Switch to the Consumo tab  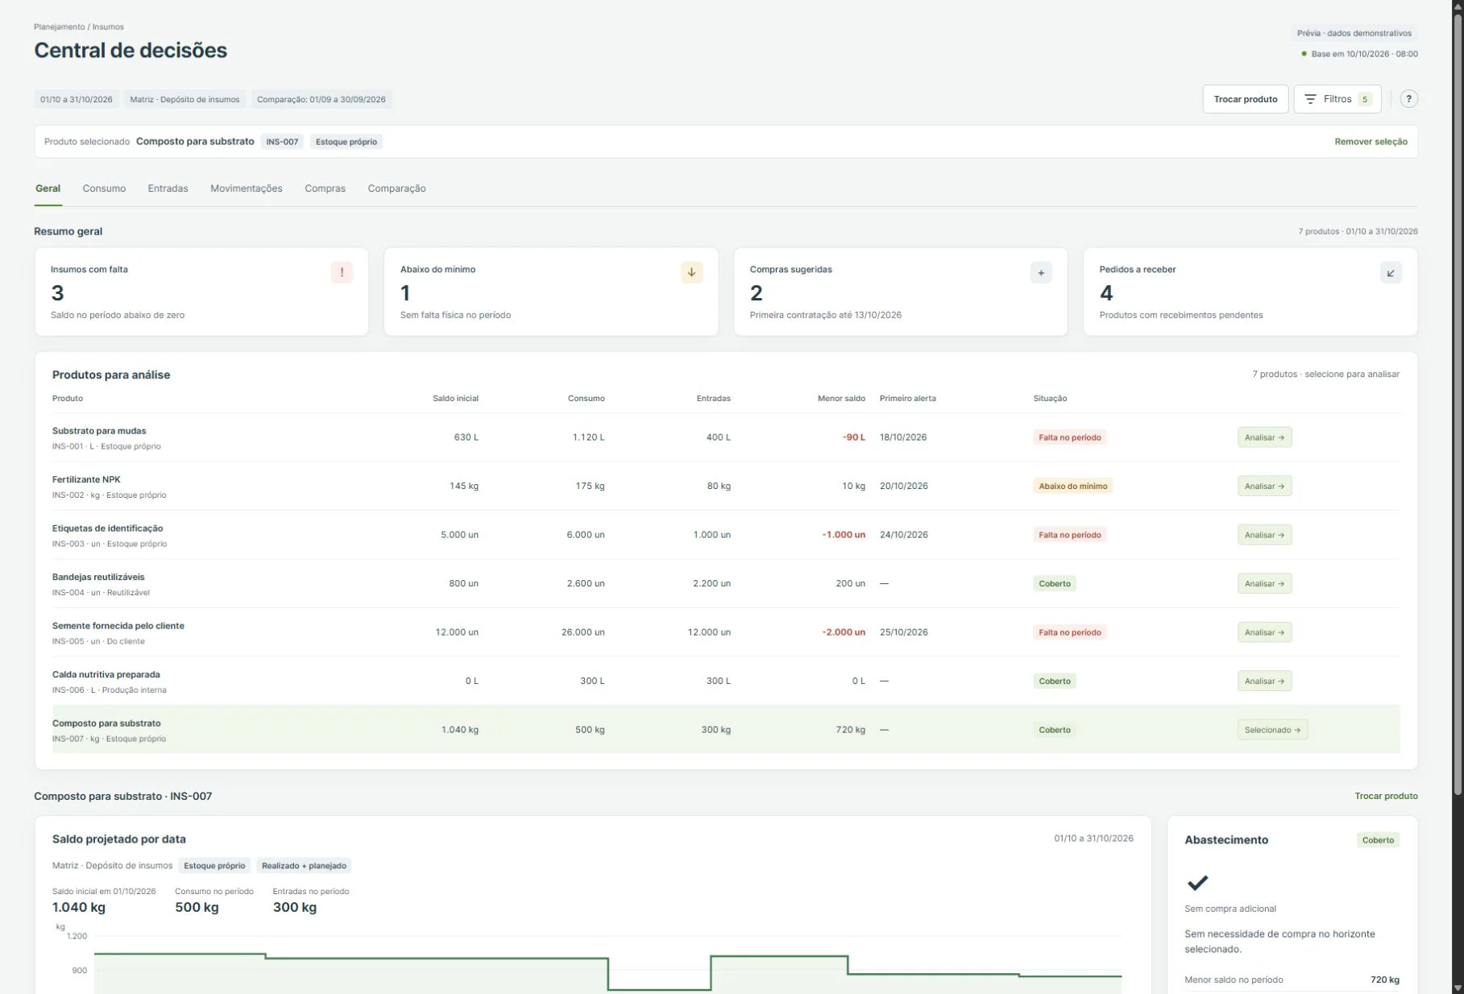tap(104, 188)
